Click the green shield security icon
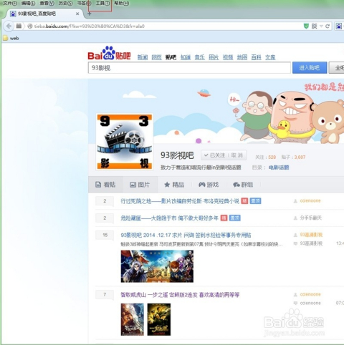The width and height of the screenshot is (344, 345). [x=306, y=26]
